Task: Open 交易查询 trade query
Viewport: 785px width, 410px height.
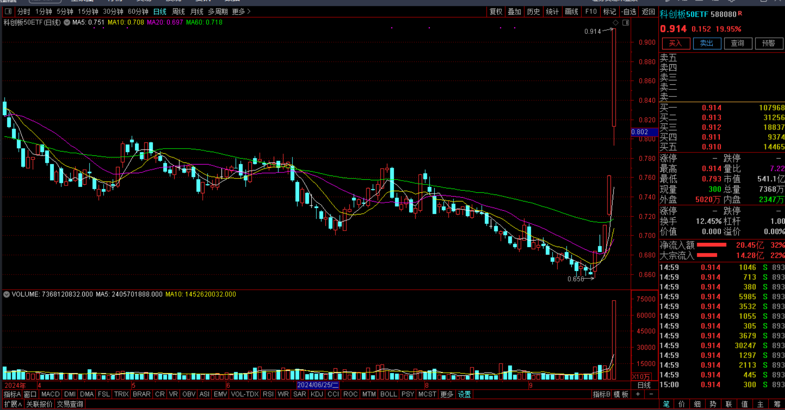Action: tap(70, 404)
